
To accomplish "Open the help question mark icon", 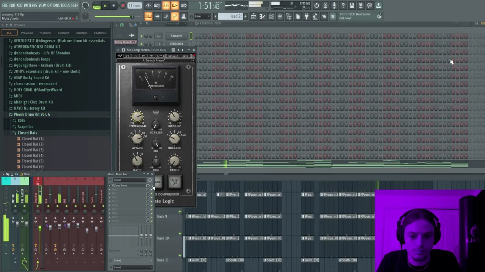I will pyautogui.click(x=343, y=6).
